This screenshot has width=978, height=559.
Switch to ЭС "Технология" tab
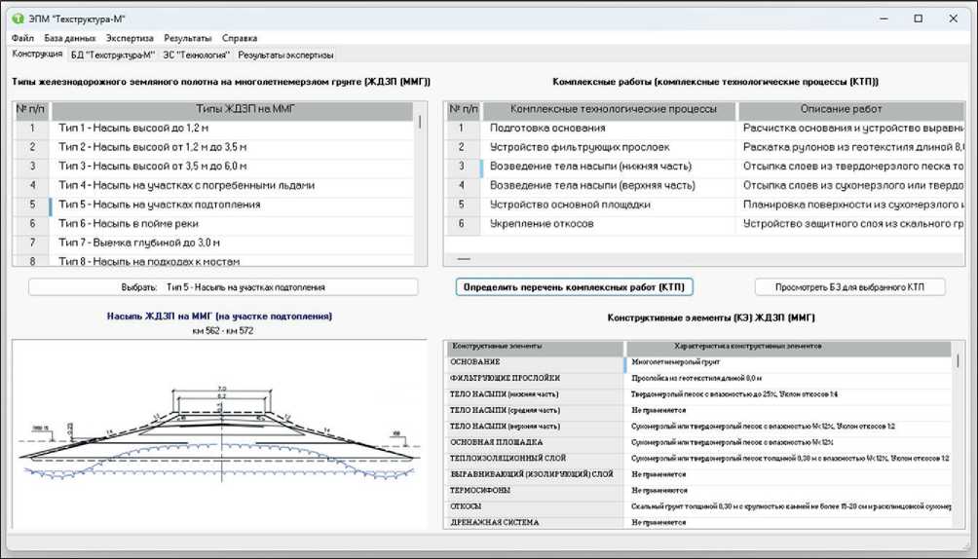[196, 56]
